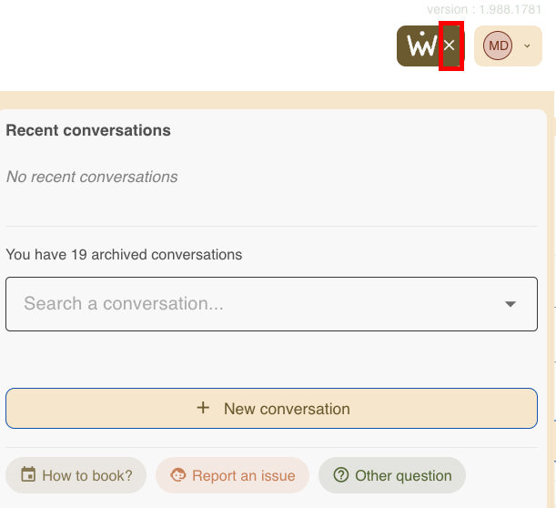Click the plus icon in New conversation
The width and height of the screenshot is (556, 508).
click(203, 409)
